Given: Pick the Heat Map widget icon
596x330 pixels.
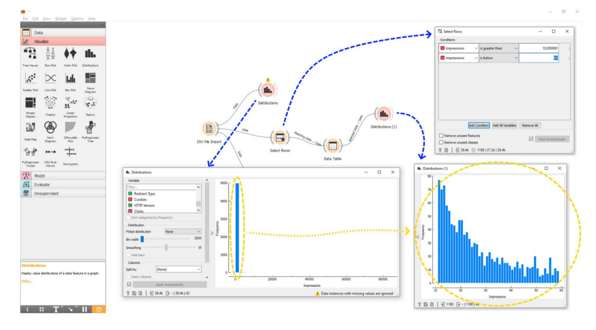Looking at the screenshot, I should pyautogui.click(x=30, y=128).
